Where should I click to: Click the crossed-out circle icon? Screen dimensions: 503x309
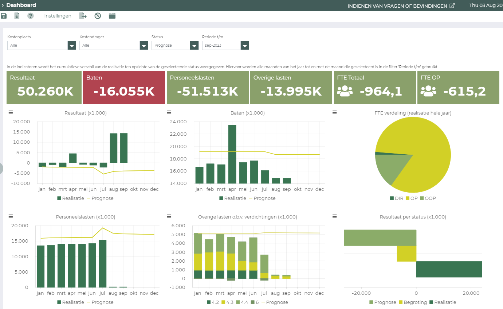click(98, 16)
